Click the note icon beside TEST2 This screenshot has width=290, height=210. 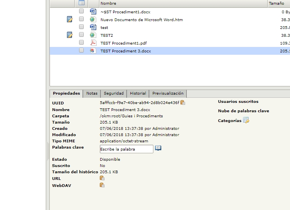[70, 35]
